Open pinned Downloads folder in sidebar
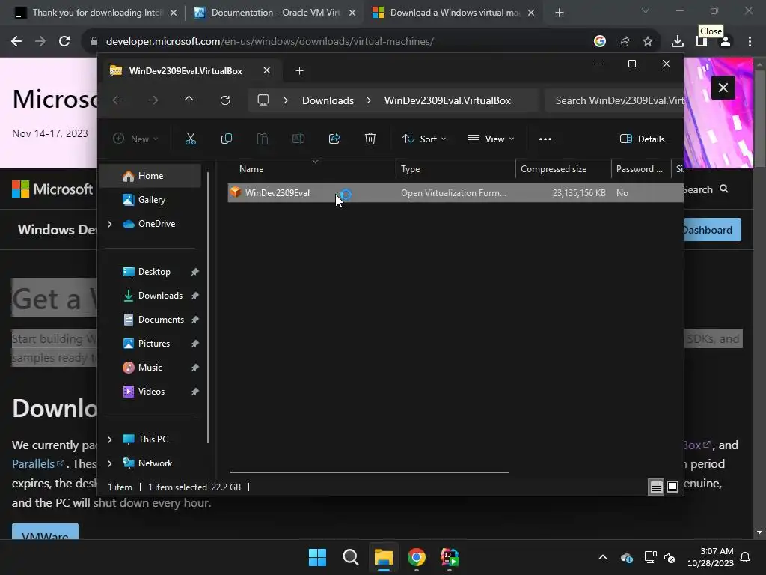766x575 pixels. (160, 296)
